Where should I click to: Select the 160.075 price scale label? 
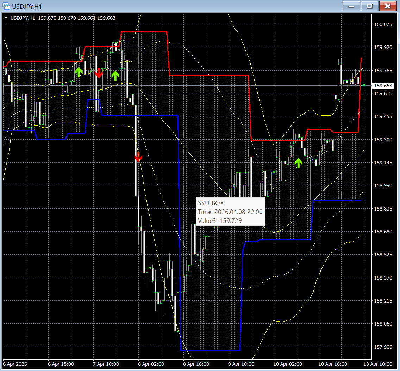383,24
